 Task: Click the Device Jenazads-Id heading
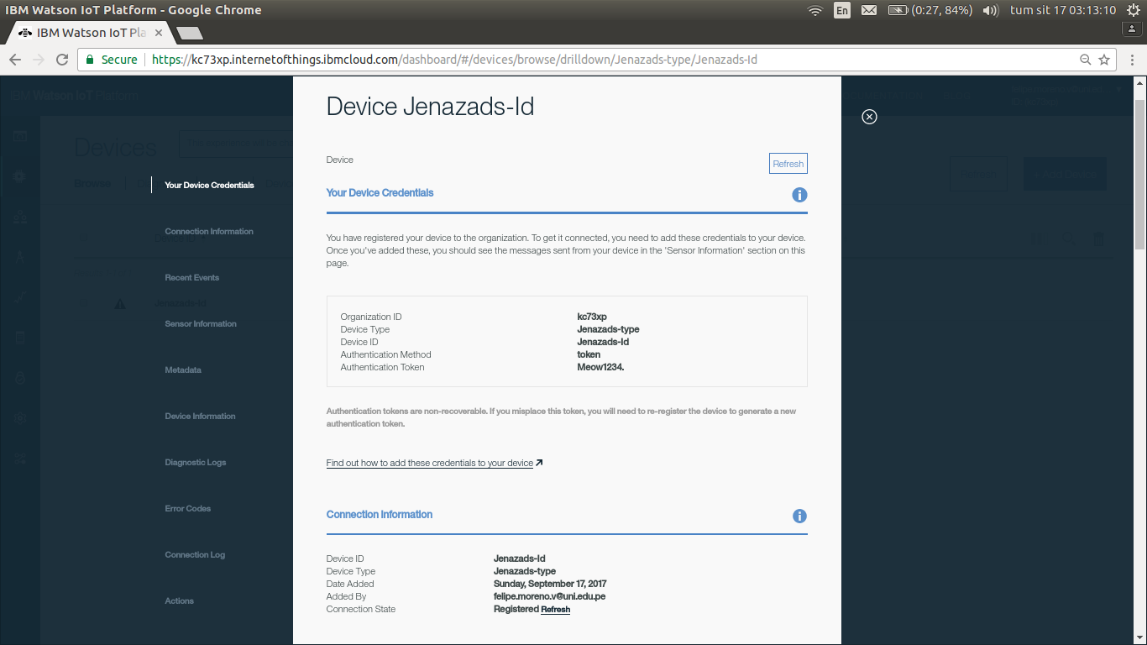pyautogui.click(x=430, y=107)
